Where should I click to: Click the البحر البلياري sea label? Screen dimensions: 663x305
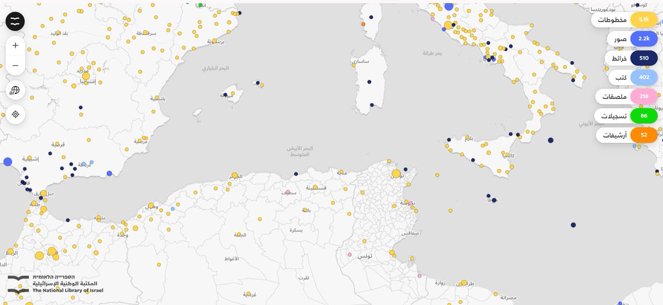[x=214, y=69]
